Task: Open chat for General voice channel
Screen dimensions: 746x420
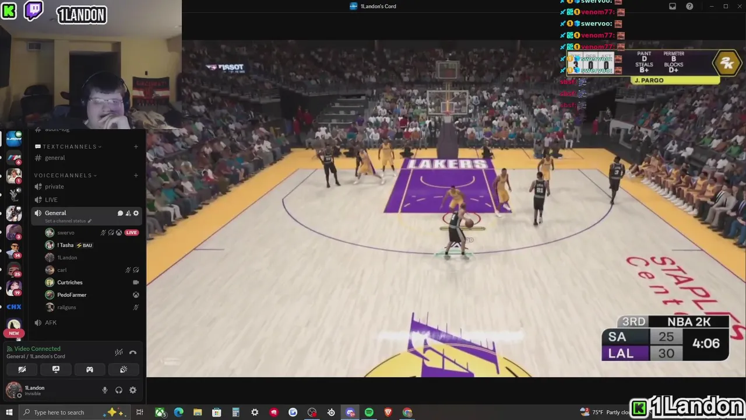Action: [x=120, y=213]
